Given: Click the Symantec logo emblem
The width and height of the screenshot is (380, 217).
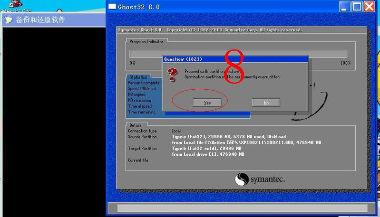Looking at the screenshot, I should pos(242,179).
